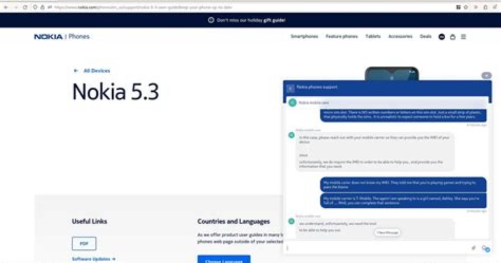
Task: Click the Nokia 5.3 phone image
Action: pyautogui.click(x=392, y=74)
